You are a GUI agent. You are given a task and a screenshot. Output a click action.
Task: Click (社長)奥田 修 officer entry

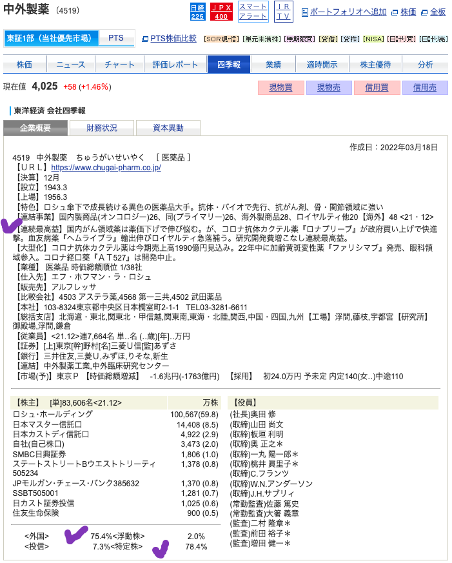click(253, 415)
